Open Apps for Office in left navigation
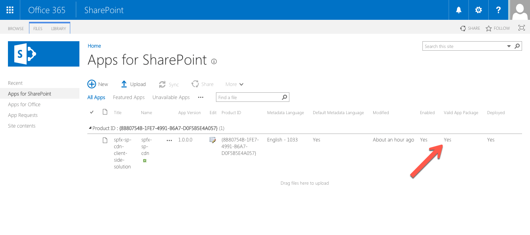Viewport: 530px width, 235px height. [x=24, y=104]
